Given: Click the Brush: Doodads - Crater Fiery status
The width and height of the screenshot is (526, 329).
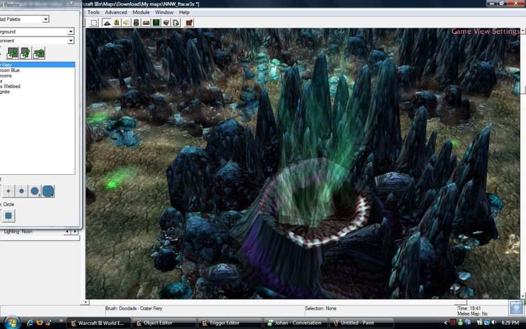Looking at the screenshot, I should 134,308.
